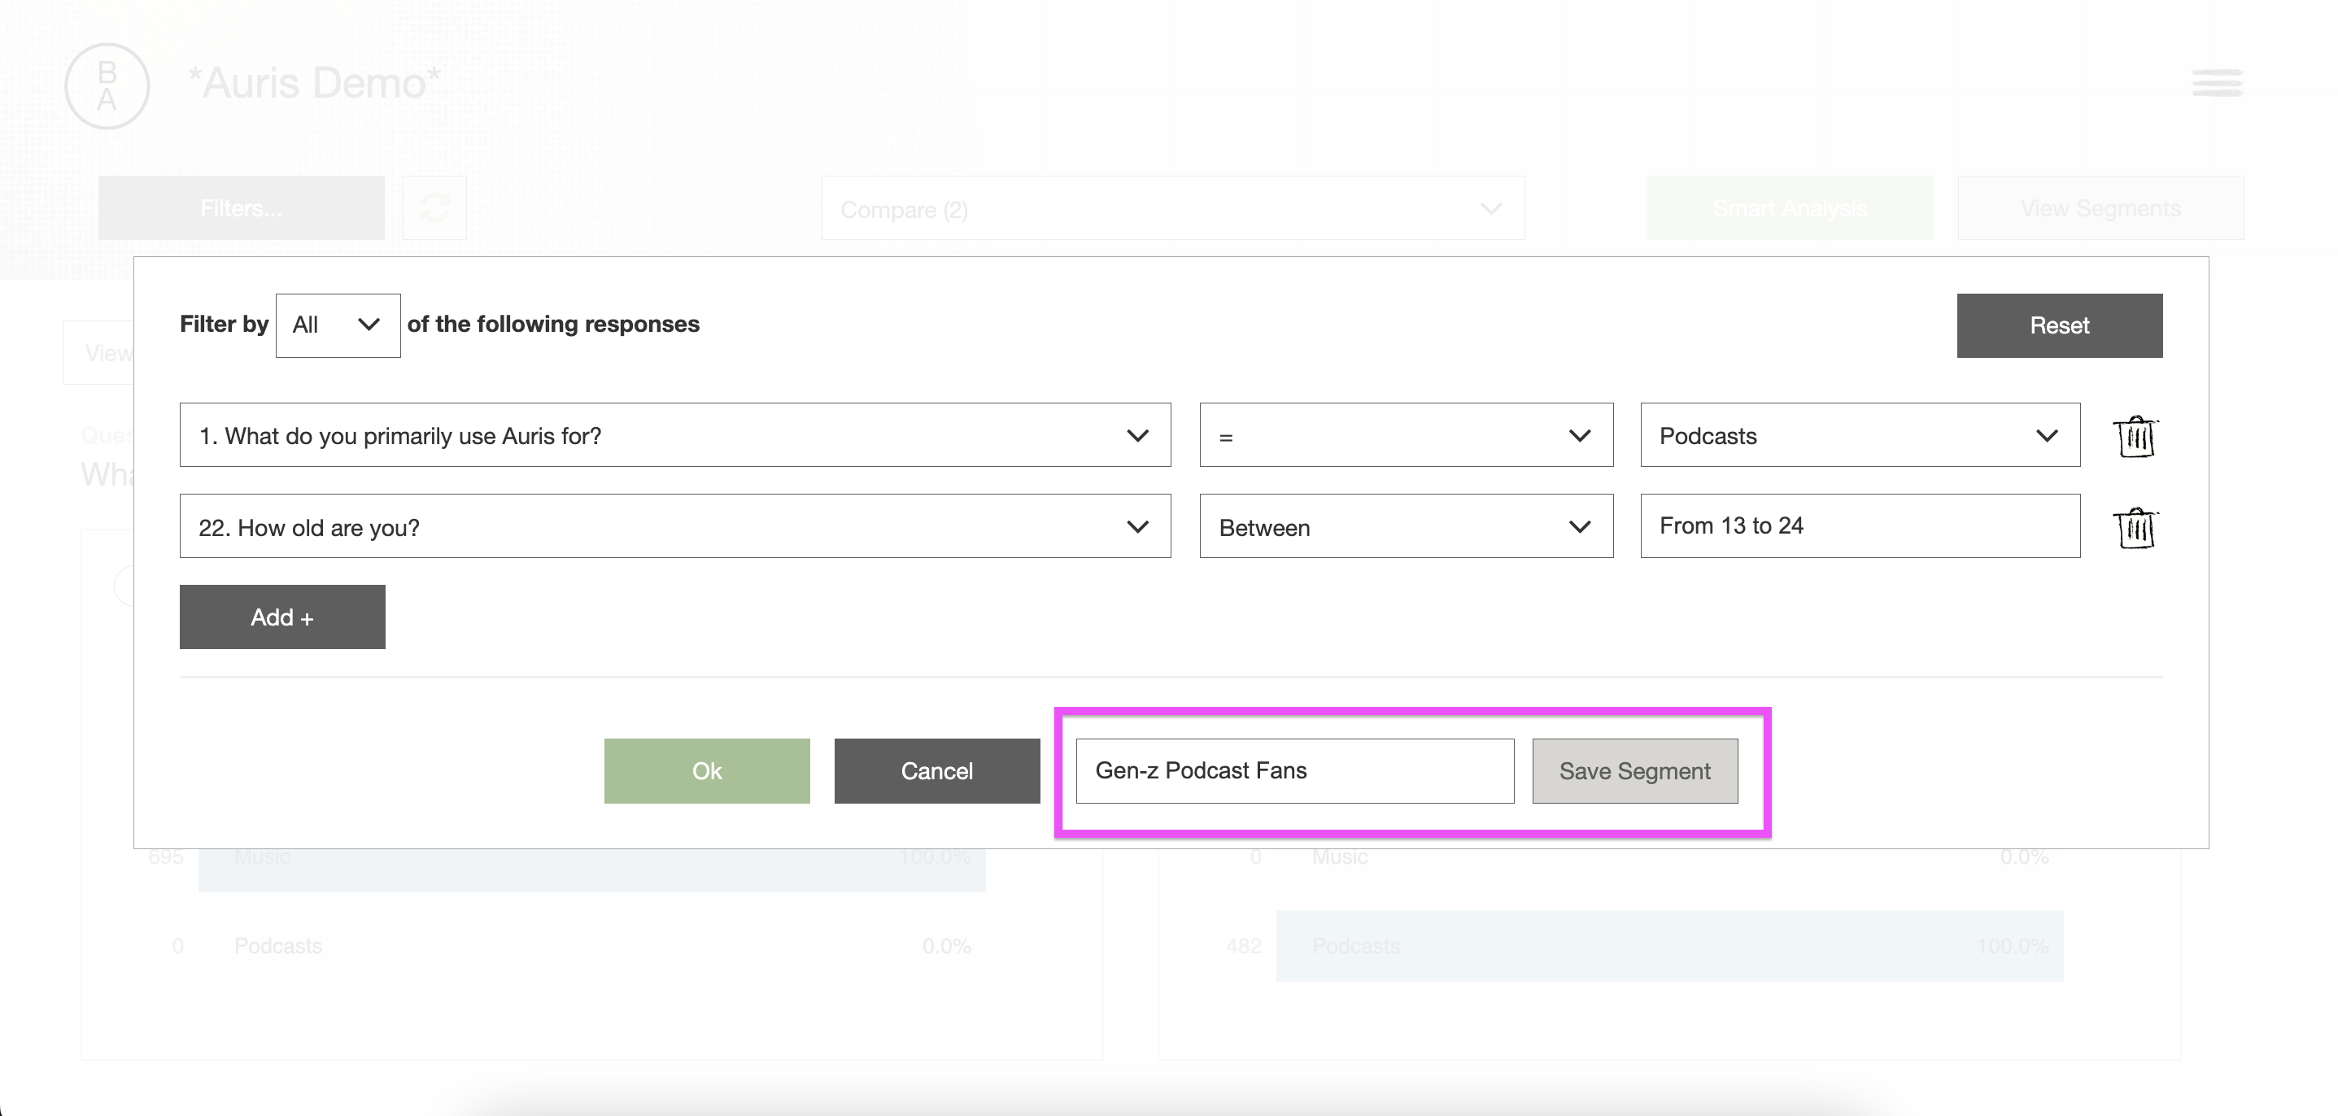Click the delete icon for age filter

pos(2137,526)
